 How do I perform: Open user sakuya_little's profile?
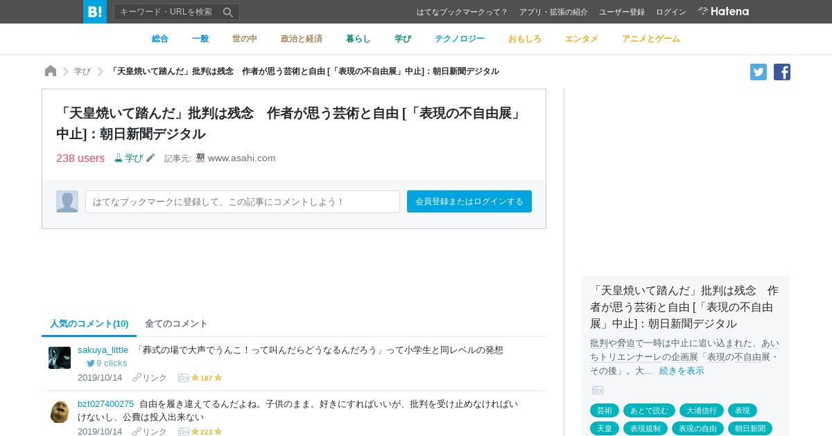pyautogui.click(x=103, y=349)
